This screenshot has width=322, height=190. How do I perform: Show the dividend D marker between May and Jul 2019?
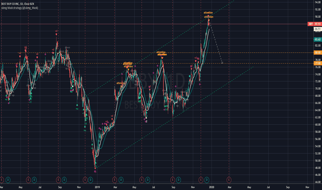click(x=148, y=180)
